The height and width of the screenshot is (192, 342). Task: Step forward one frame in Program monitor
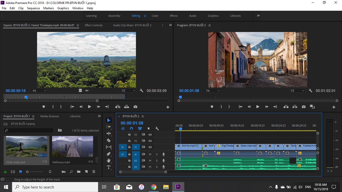pos(267,107)
